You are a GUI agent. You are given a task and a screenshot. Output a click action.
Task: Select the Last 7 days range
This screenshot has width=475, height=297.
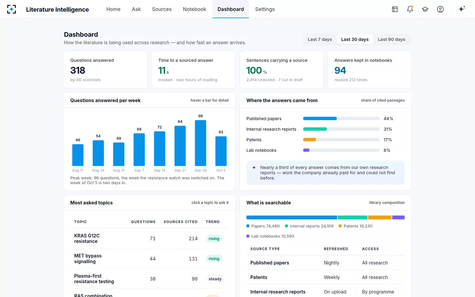pos(320,39)
